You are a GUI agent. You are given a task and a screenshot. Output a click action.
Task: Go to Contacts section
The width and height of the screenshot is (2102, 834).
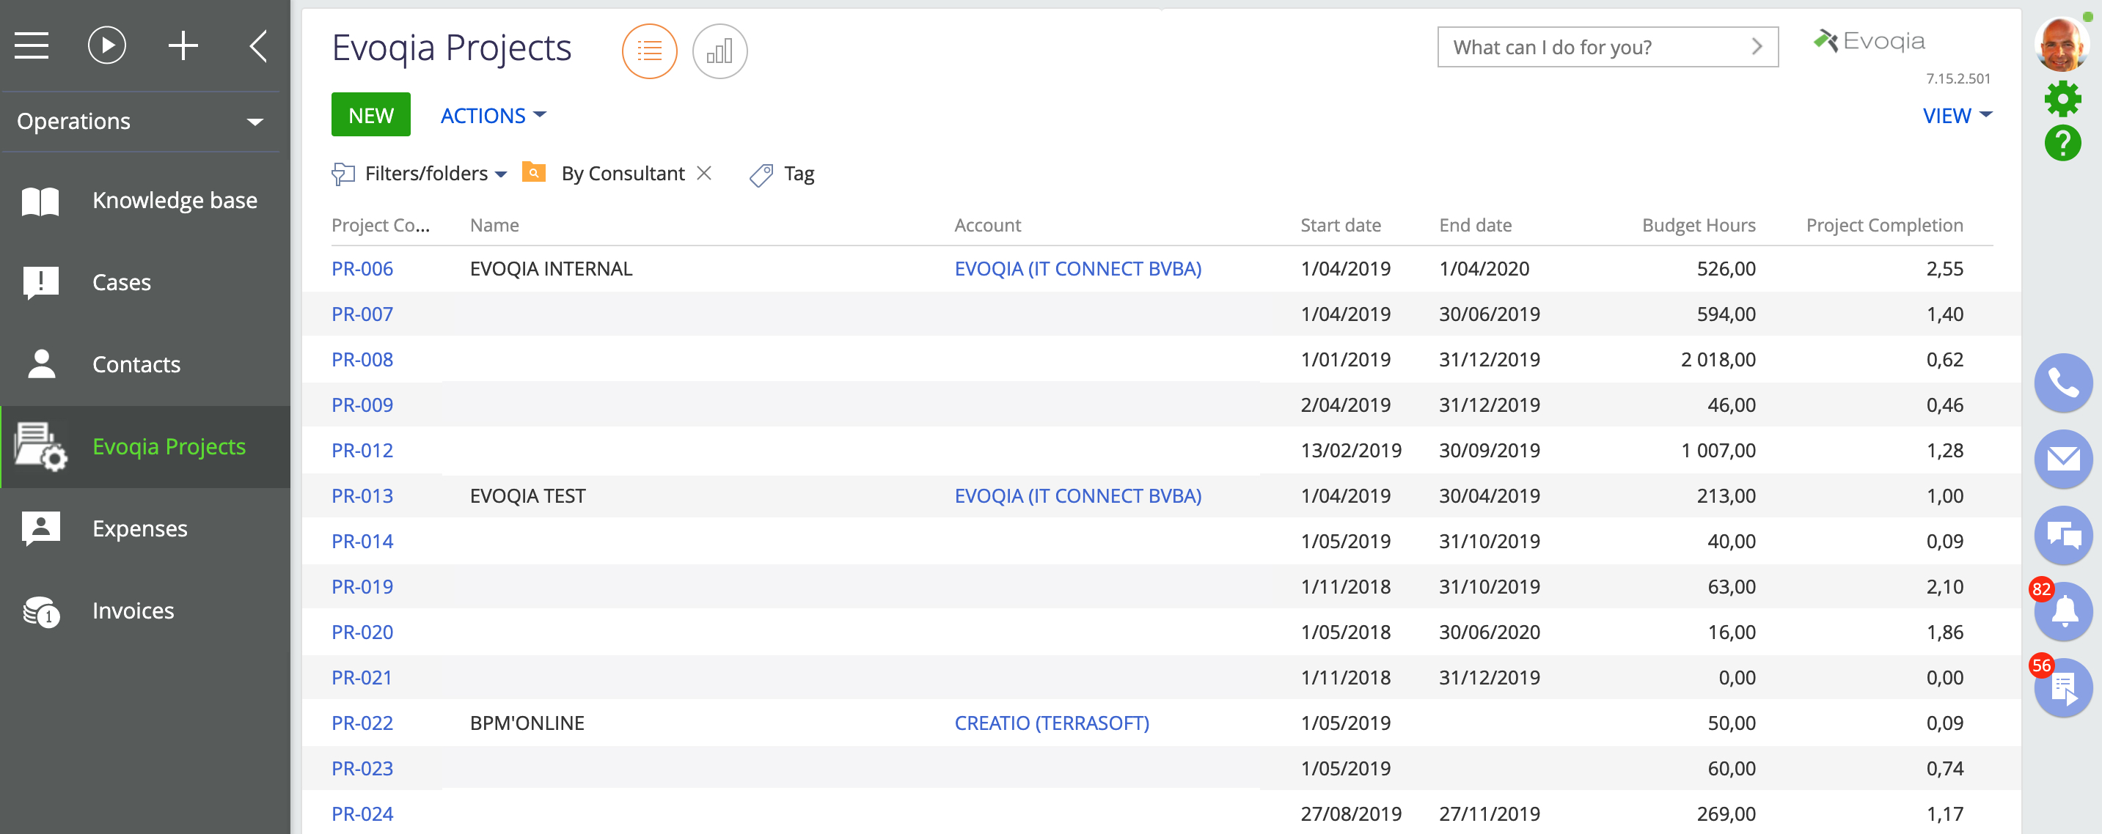[136, 364]
